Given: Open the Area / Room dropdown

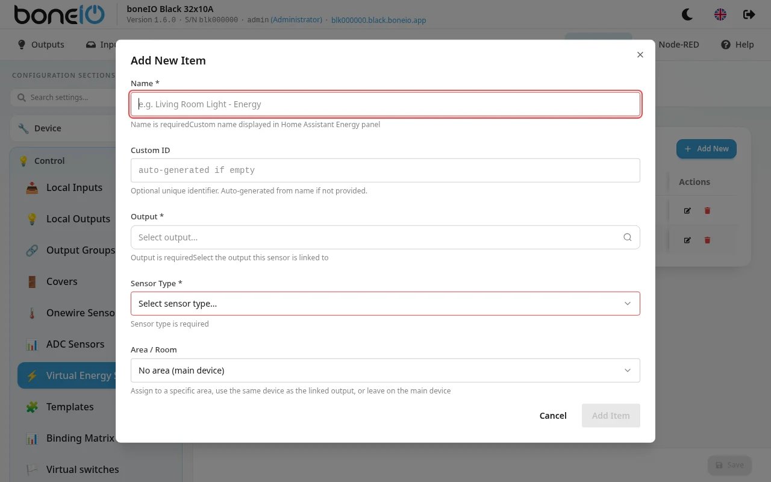Looking at the screenshot, I should [385, 371].
